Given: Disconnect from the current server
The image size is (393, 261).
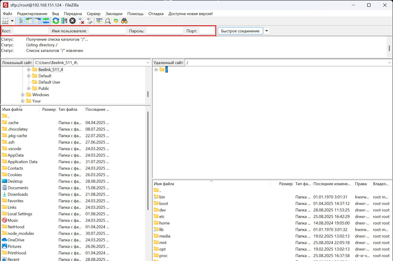Looking at the screenshot, I should 81,21.
